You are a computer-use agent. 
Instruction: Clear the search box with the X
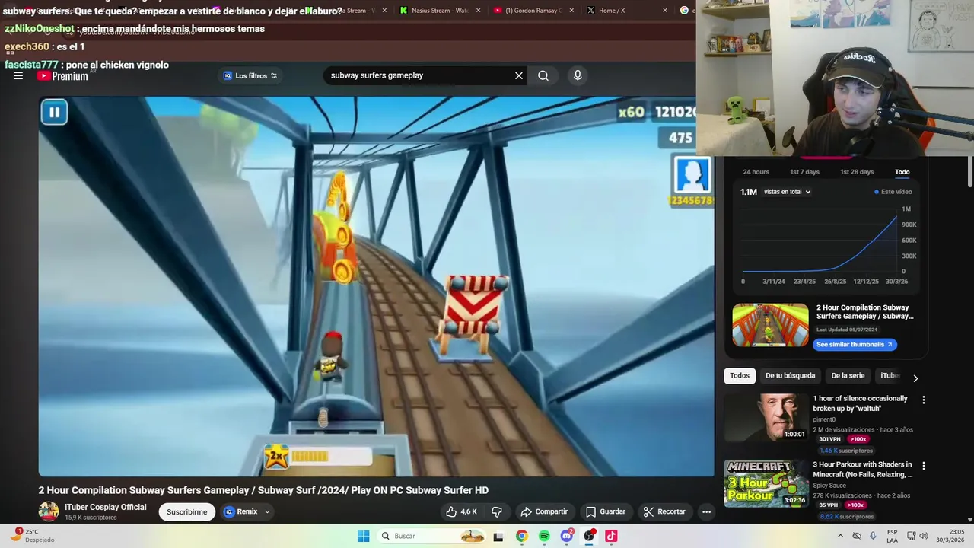point(519,75)
